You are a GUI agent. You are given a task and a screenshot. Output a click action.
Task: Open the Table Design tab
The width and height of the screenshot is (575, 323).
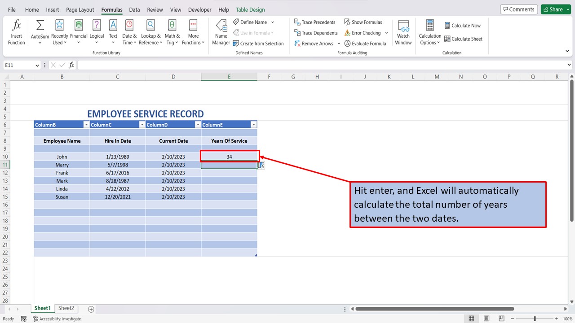(x=250, y=9)
